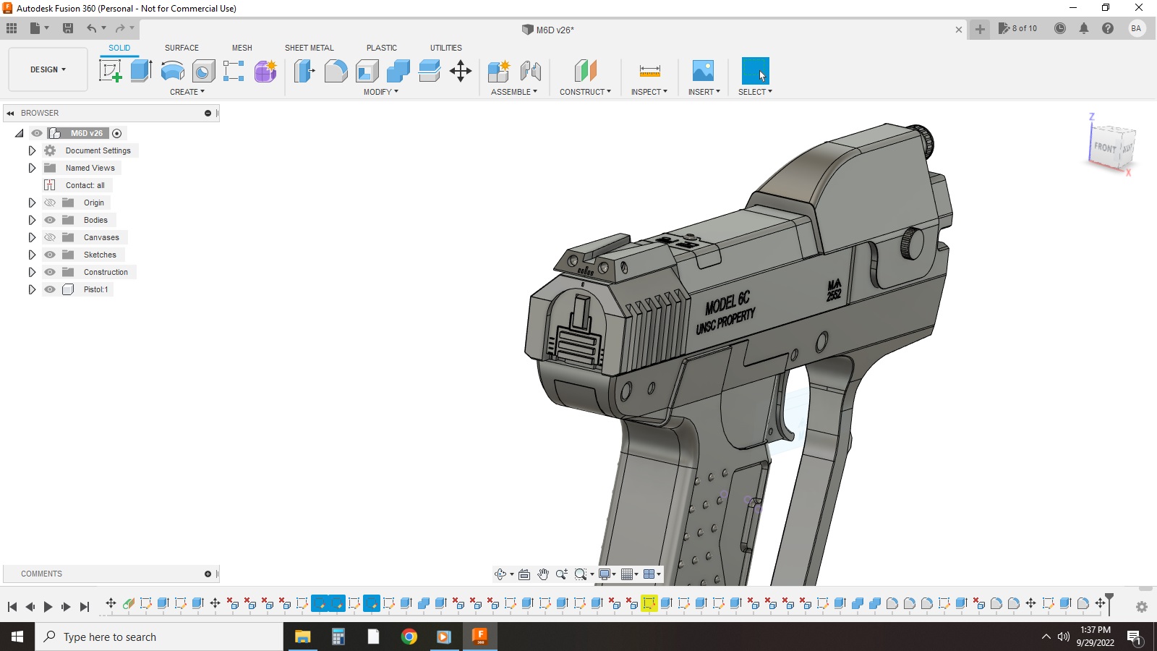The height and width of the screenshot is (651, 1157).
Task: Hide the Construction folder
Action: coord(50,272)
